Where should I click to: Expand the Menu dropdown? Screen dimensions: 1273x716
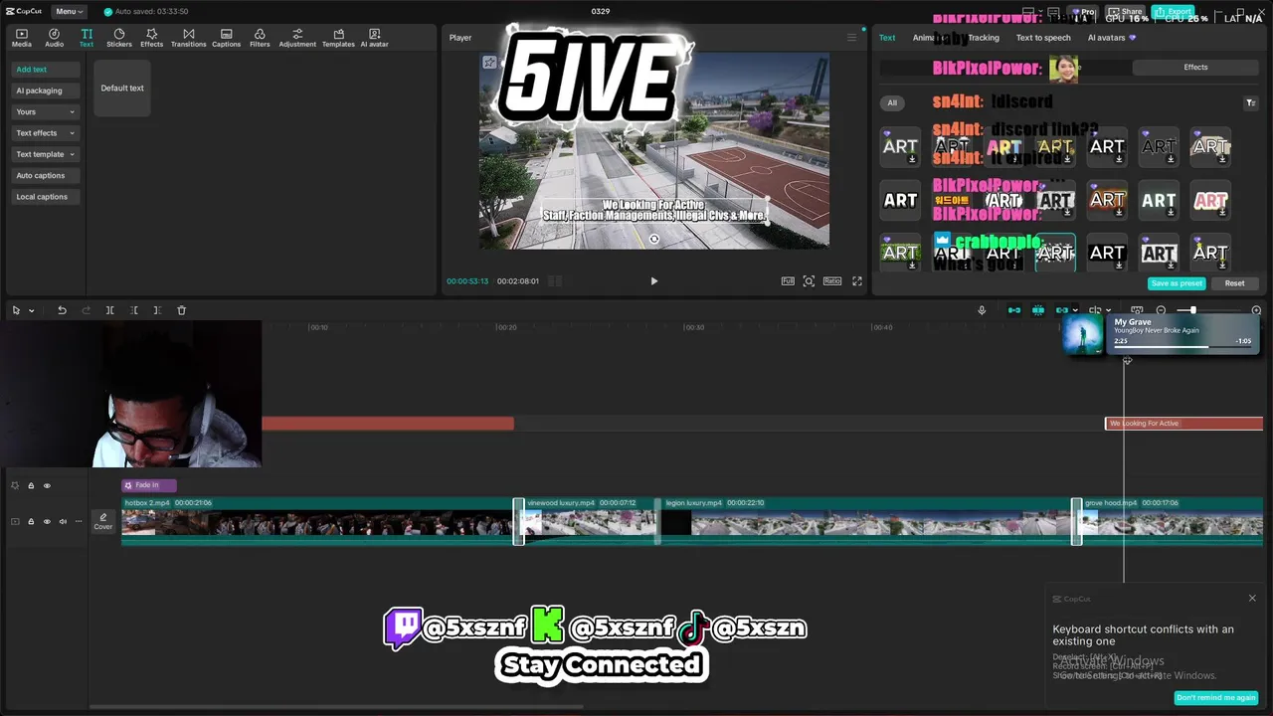(x=69, y=11)
